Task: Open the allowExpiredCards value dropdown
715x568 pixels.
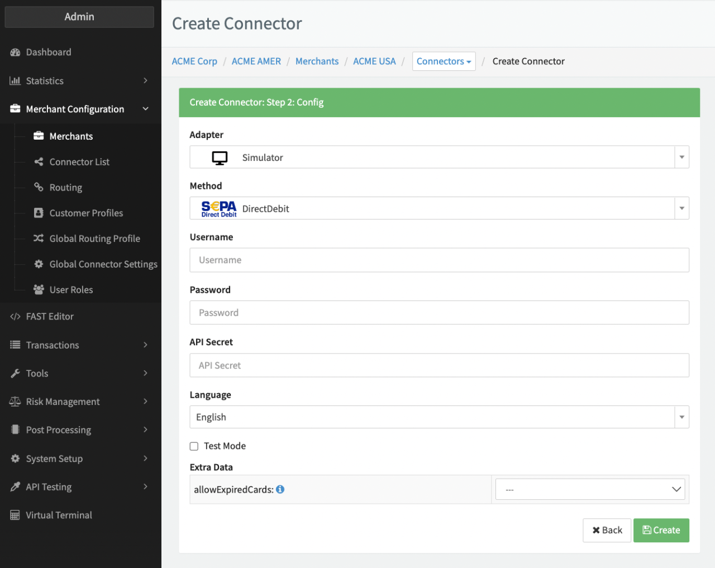Action: tap(590, 490)
